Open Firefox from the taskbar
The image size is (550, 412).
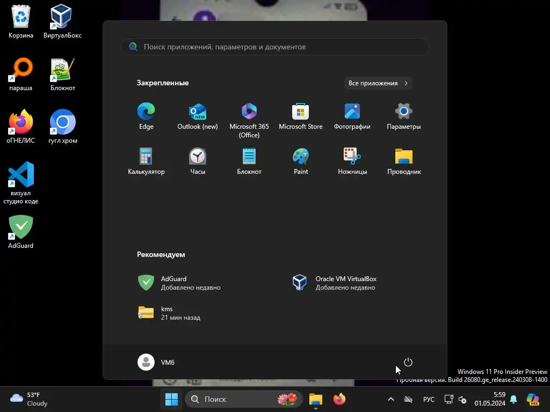pyautogui.click(x=339, y=399)
